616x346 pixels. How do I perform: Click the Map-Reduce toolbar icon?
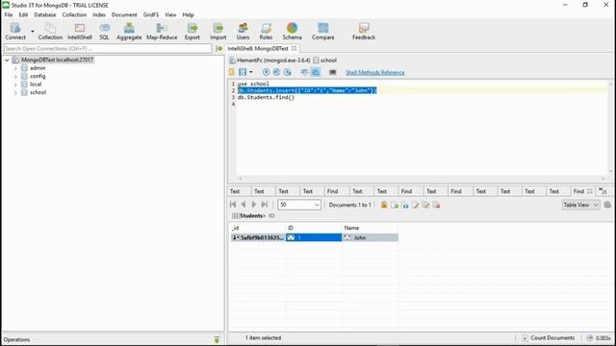click(162, 31)
